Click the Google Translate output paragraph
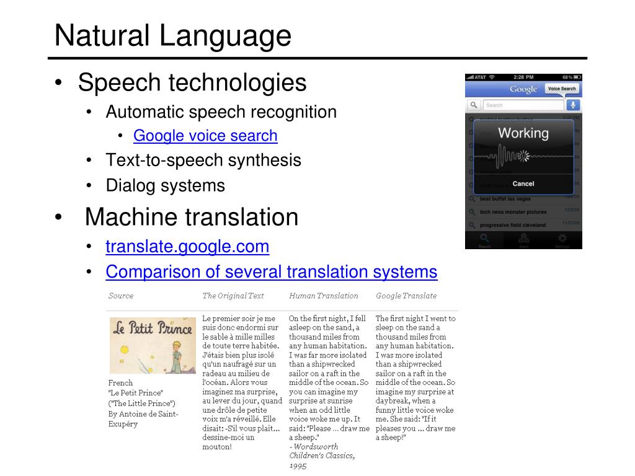The image size is (635, 476). [415, 378]
